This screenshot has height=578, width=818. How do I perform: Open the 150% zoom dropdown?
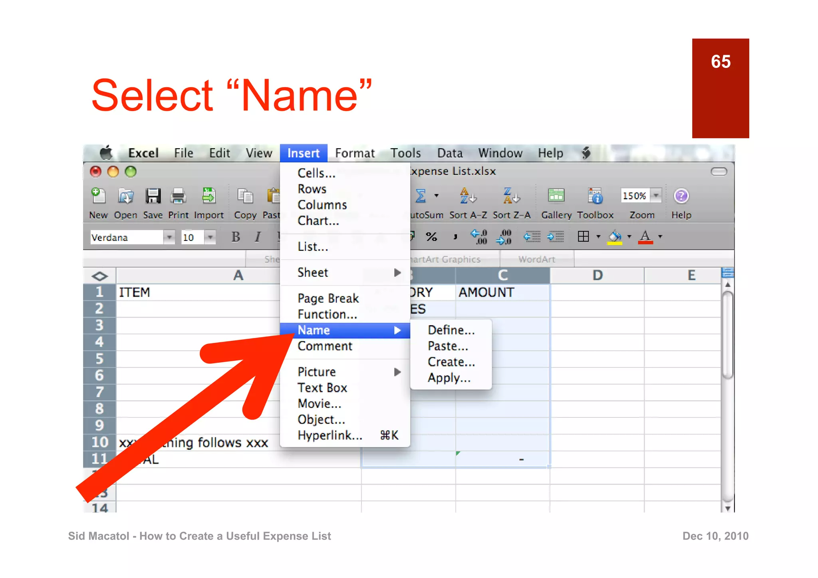pyautogui.click(x=656, y=195)
